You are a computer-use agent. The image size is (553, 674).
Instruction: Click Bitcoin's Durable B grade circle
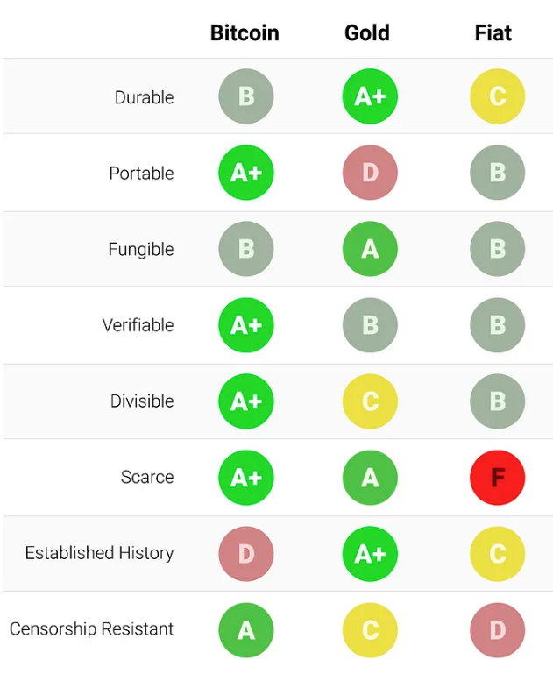click(x=246, y=96)
